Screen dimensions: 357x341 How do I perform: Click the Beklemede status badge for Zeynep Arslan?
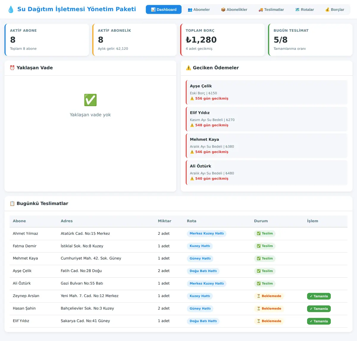click(x=269, y=296)
